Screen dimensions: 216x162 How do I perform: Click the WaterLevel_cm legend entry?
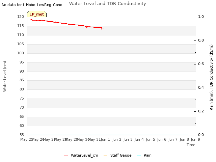click(x=81, y=155)
